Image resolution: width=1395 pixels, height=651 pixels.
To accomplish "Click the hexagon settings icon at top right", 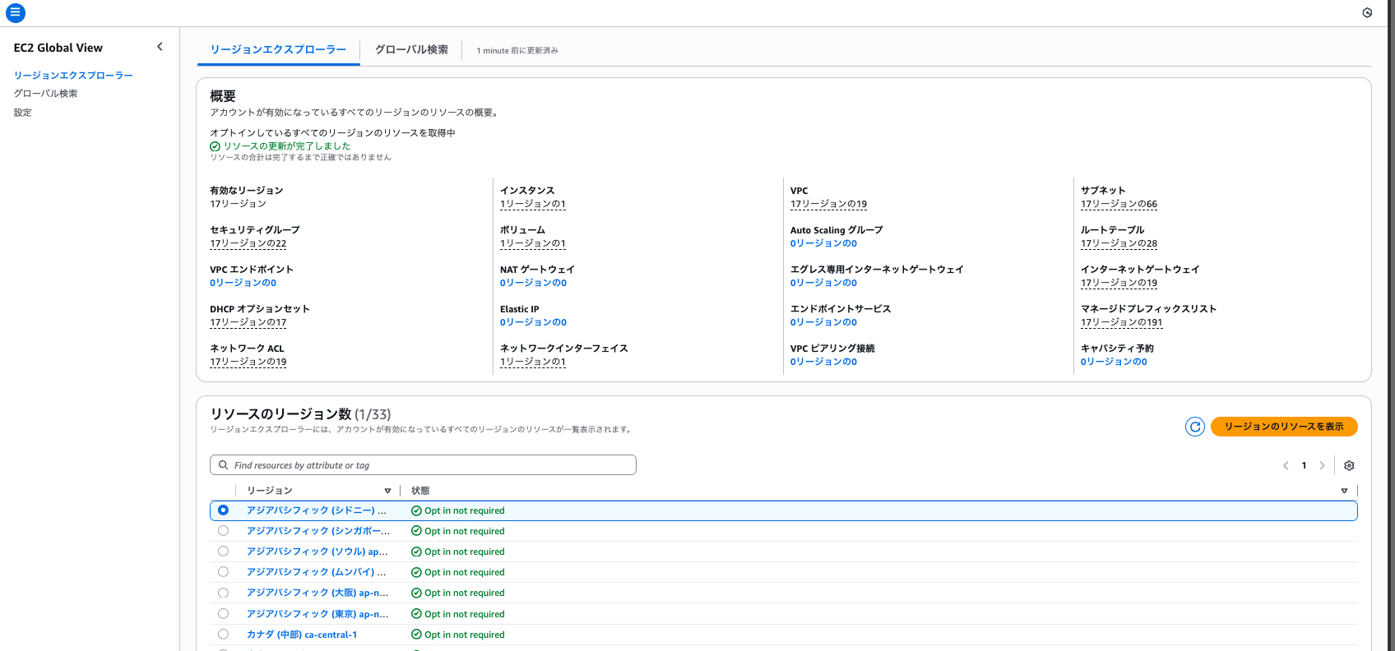I will point(1367,13).
